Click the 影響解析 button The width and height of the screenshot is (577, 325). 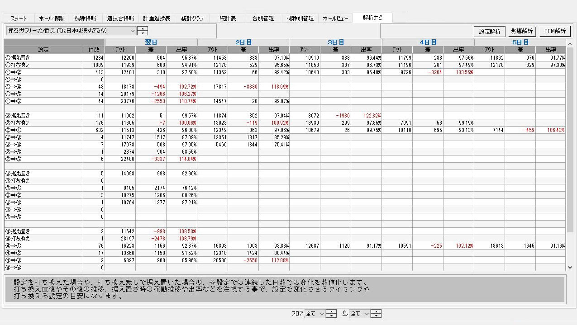(x=522, y=32)
